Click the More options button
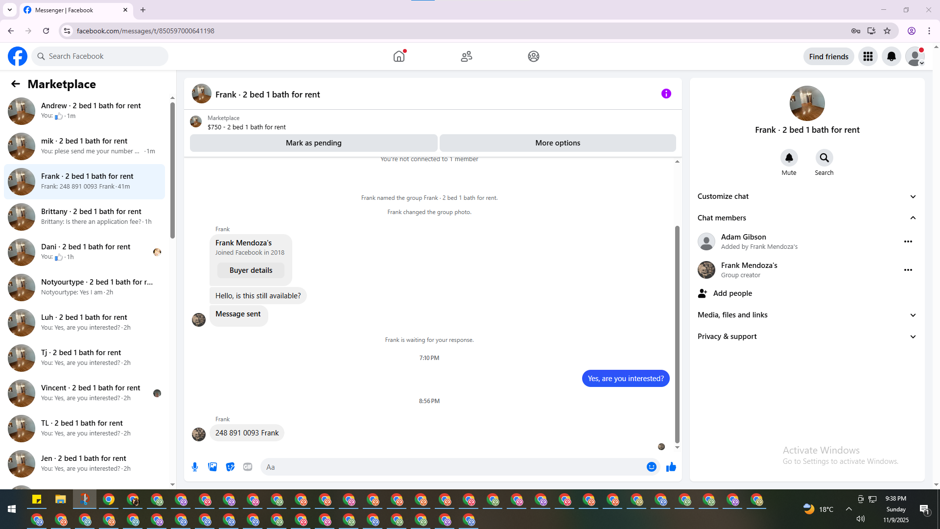The width and height of the screenshot is (940, 529). coord(558,143)
